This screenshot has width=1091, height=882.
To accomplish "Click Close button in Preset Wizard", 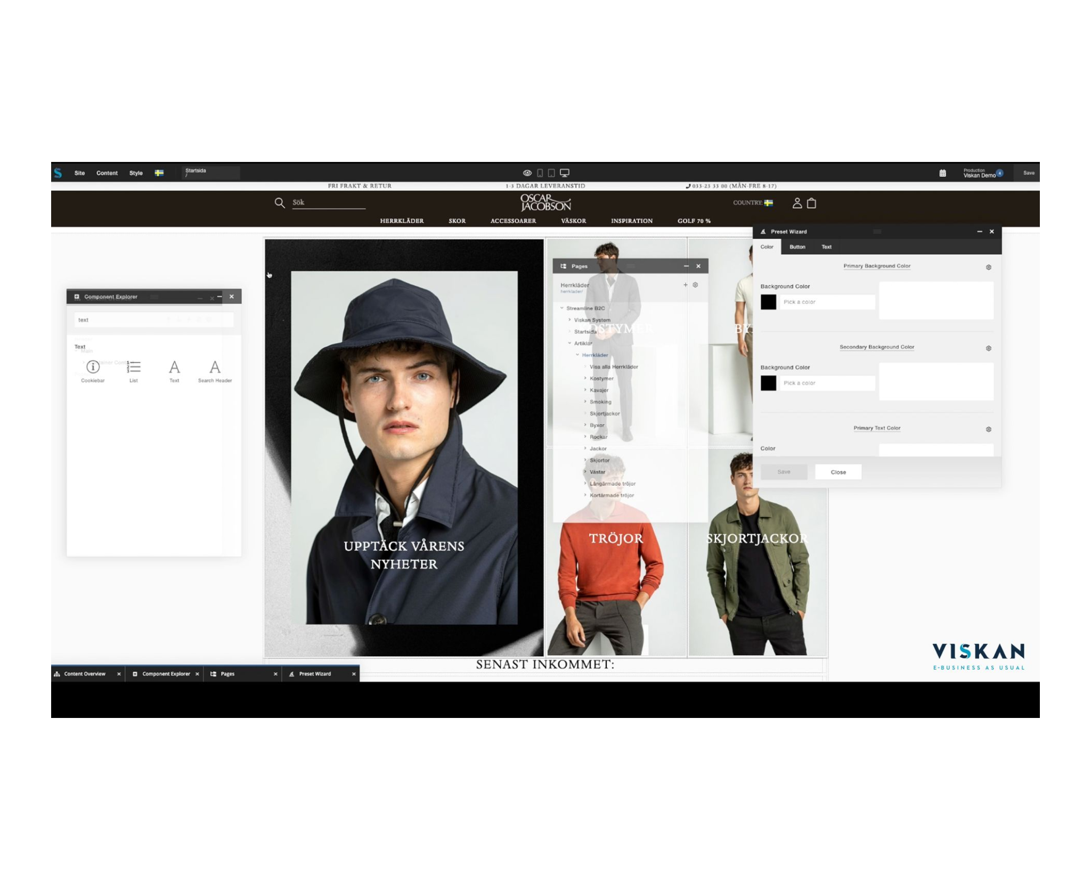I will 838,472.
